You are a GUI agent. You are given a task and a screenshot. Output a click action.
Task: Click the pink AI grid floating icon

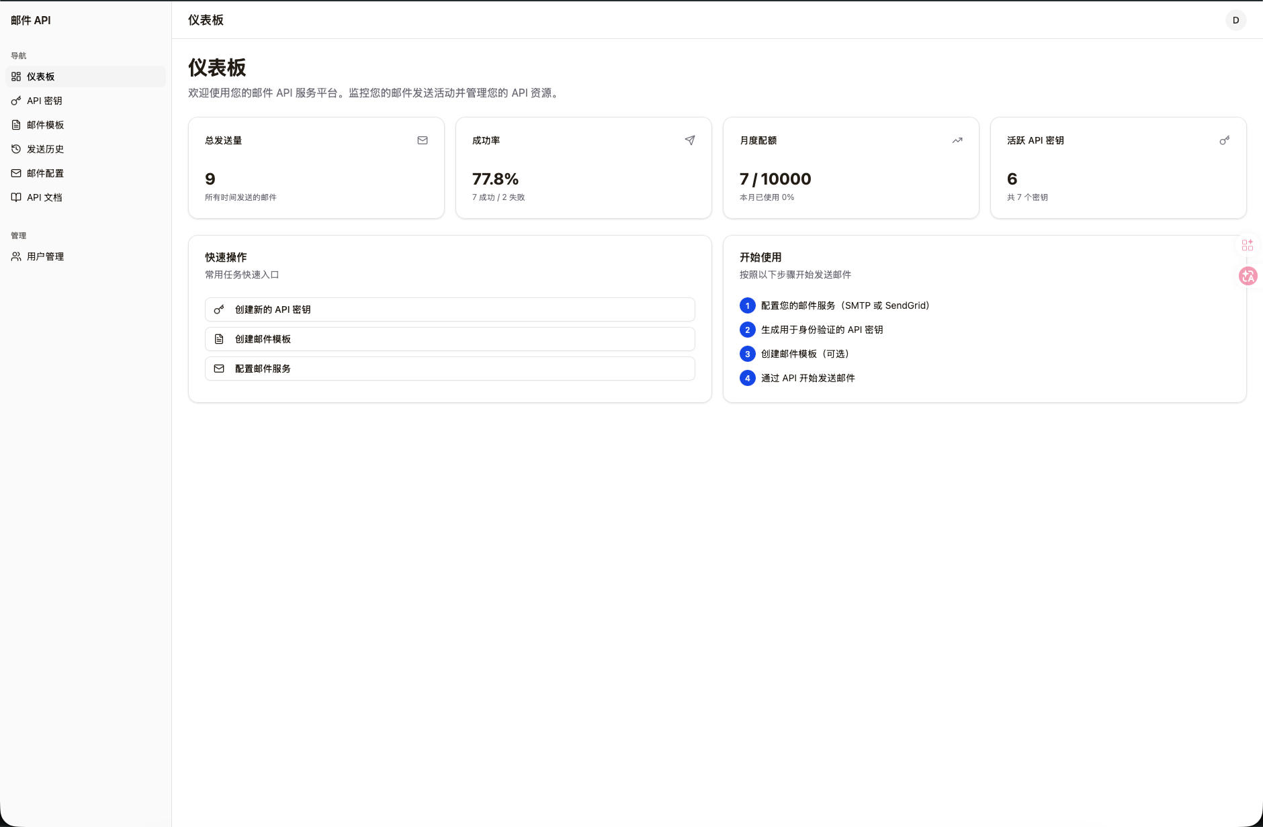[x=1247, y=244]
